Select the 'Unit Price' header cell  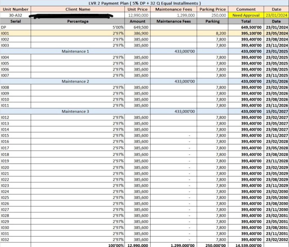pyautogui.click(x=137, y=9)
